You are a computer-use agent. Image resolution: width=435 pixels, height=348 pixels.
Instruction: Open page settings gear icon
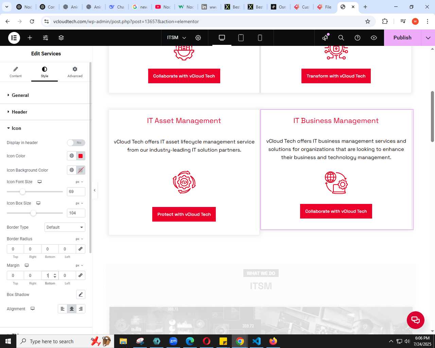click(198, 38)
